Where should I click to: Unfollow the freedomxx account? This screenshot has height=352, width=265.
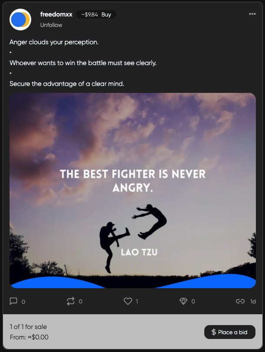coord(51,25)
